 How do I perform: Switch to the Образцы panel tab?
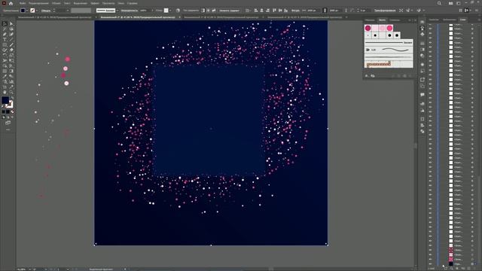[370, 20]
